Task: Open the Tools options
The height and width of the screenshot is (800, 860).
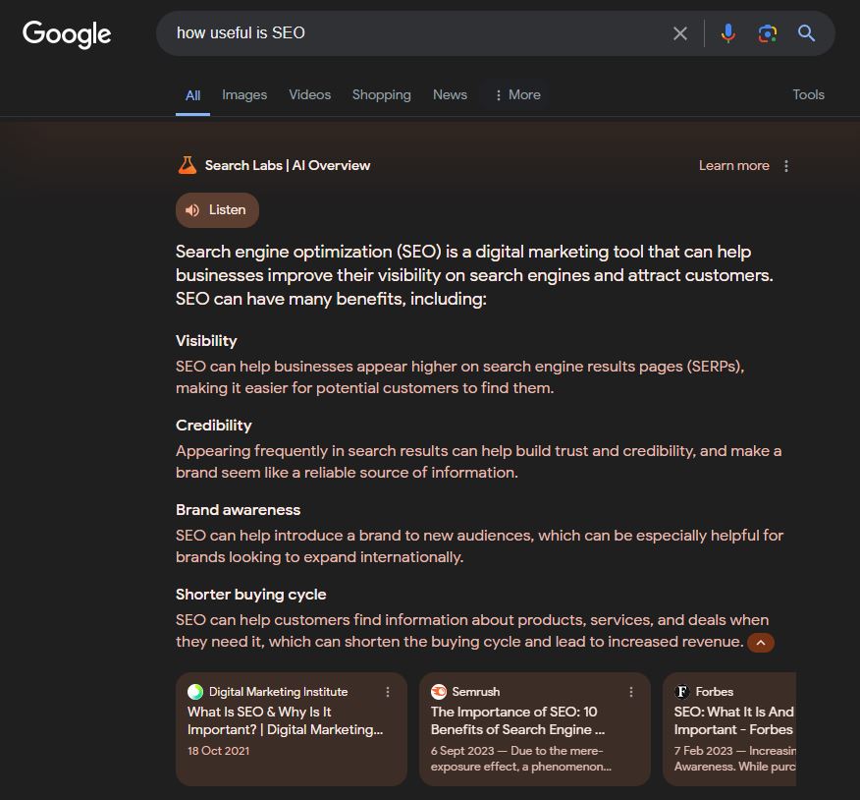Action: pyautogui.click(x=808, y=94)
